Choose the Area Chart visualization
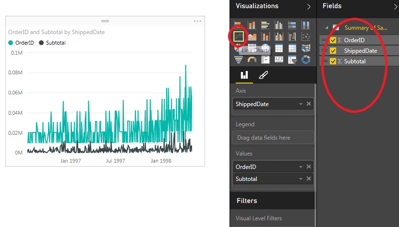Viewport: 399px width, 227px height. click(x=252, y=37)
